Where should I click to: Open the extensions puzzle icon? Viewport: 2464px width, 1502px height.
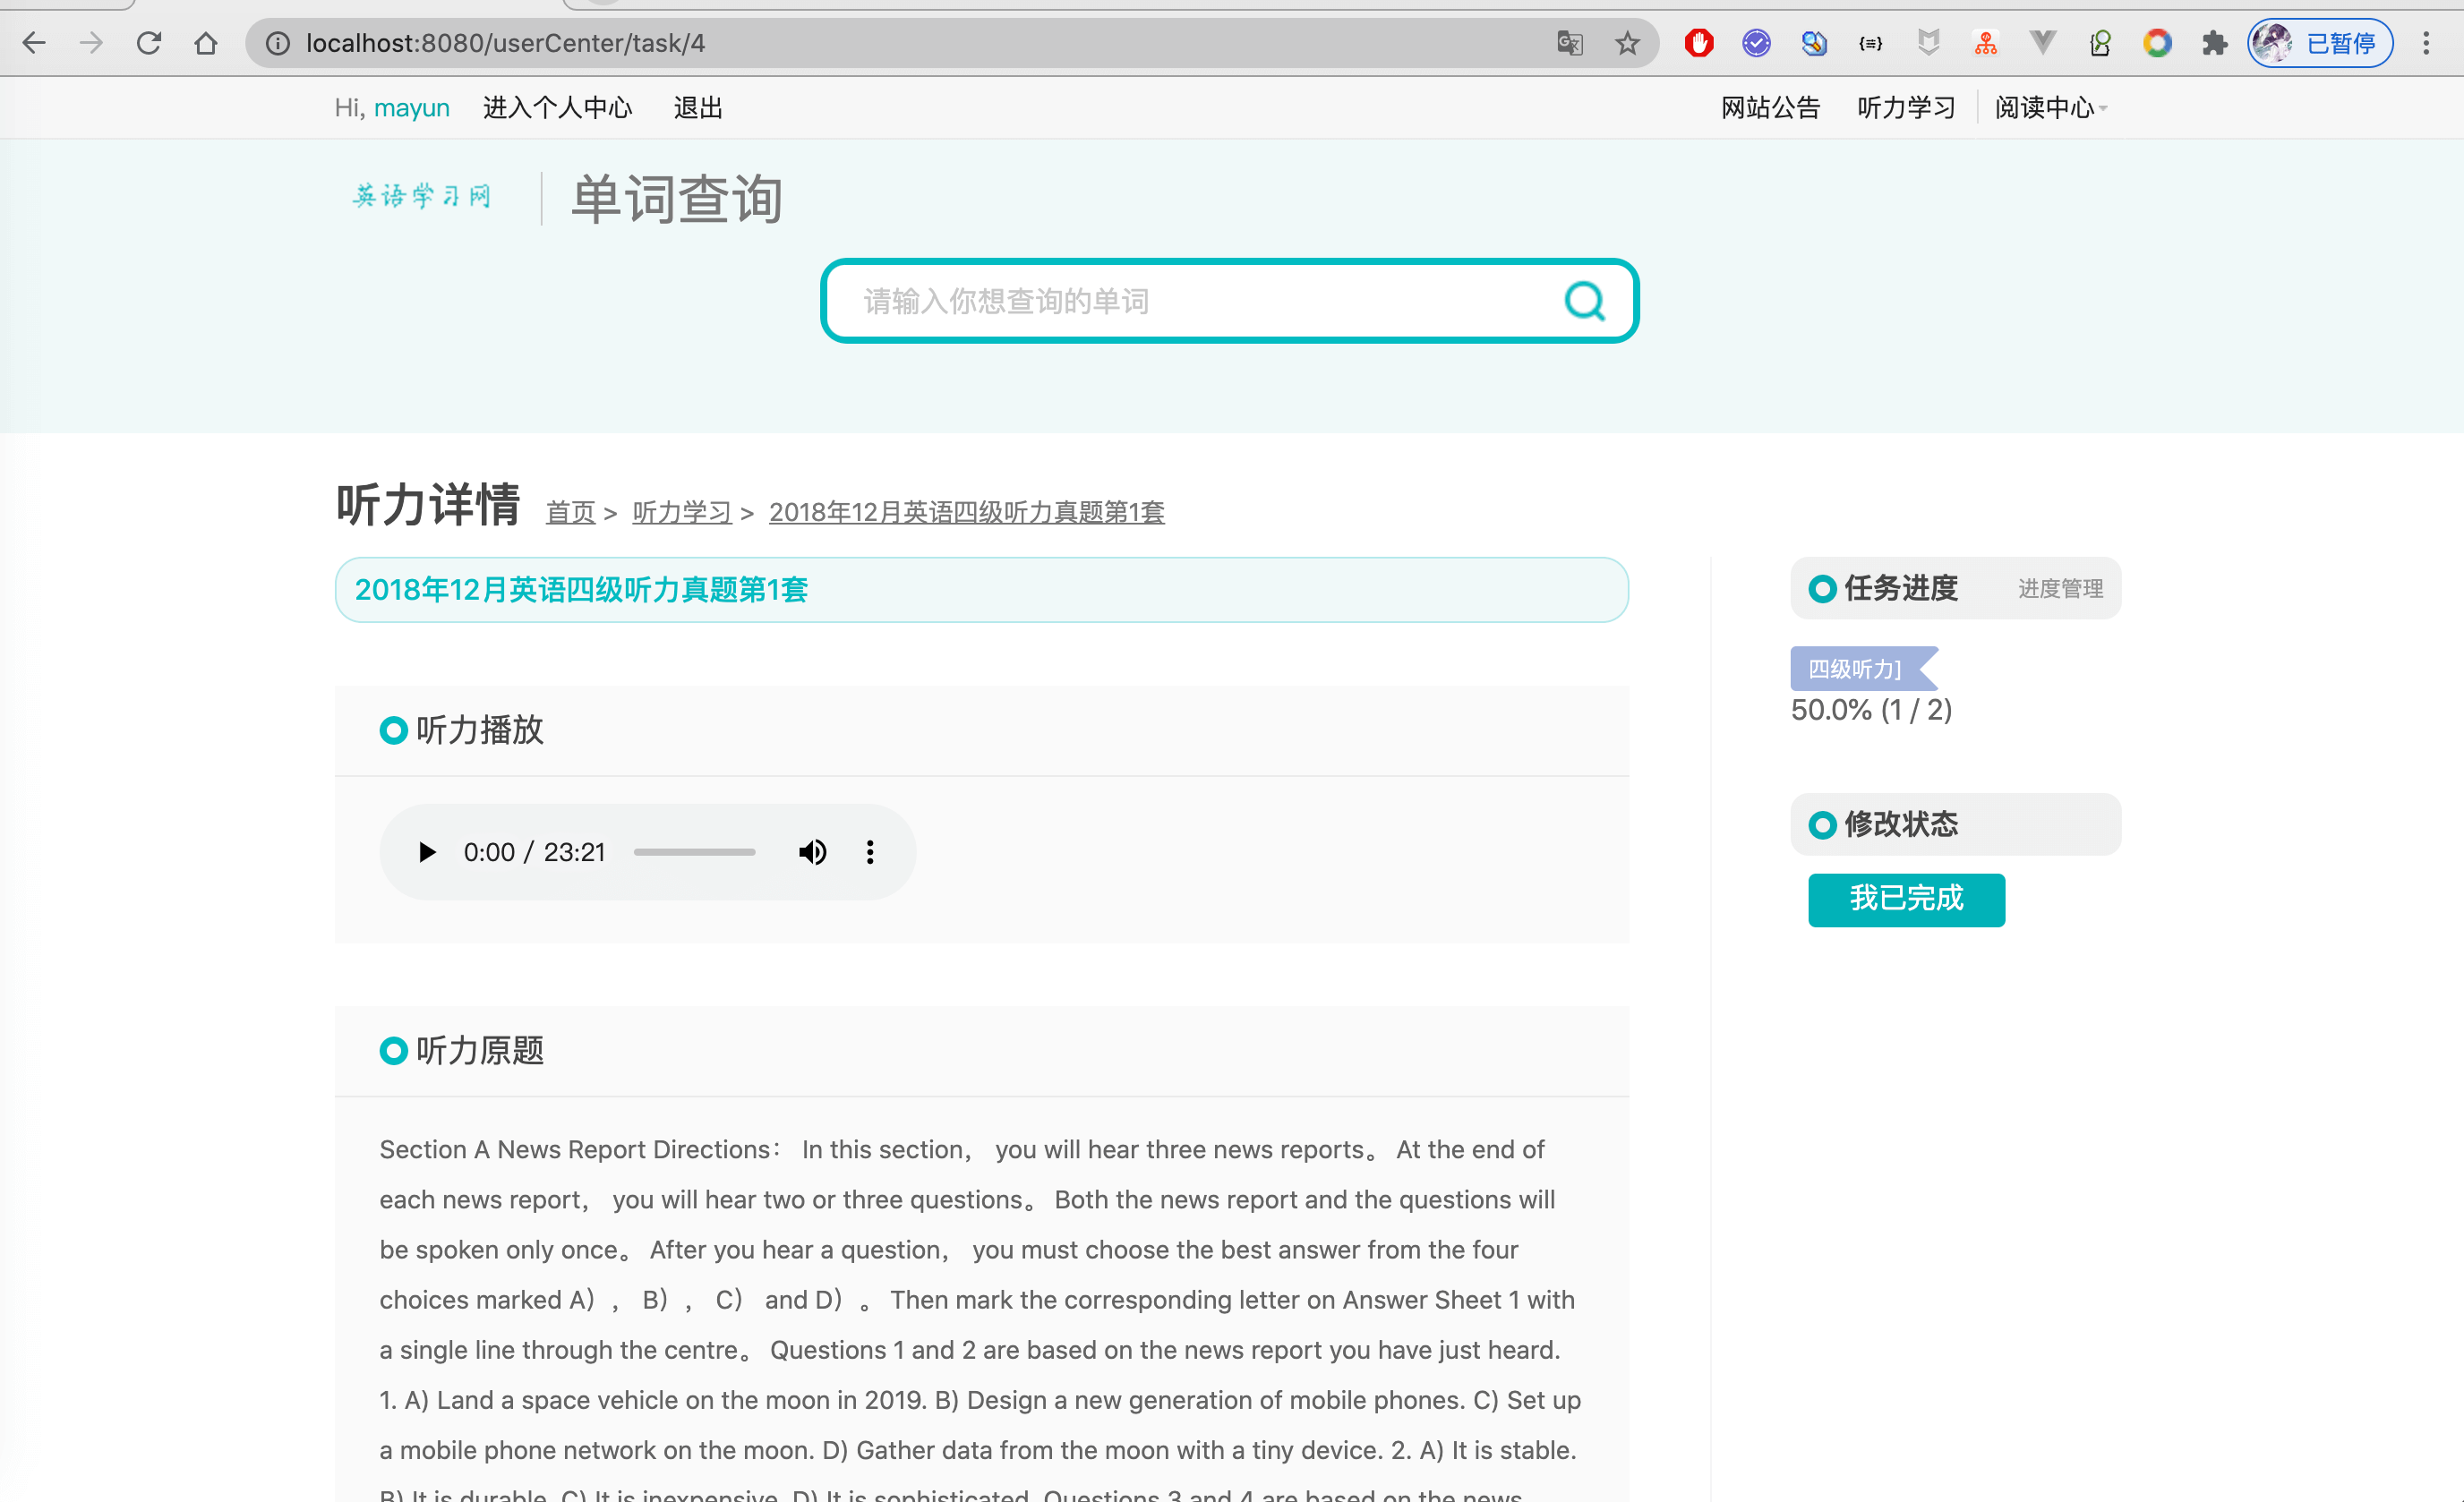[x=2214, y=43]
